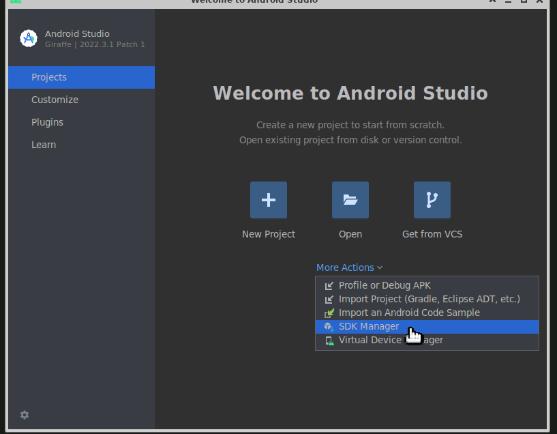
Task: Click the Giraffe | 2022.3.1 Patch 1 version text
Action: tap(95, 44)
